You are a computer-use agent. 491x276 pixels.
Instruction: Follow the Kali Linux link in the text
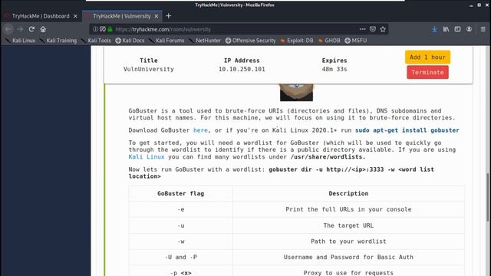(147, 156)
